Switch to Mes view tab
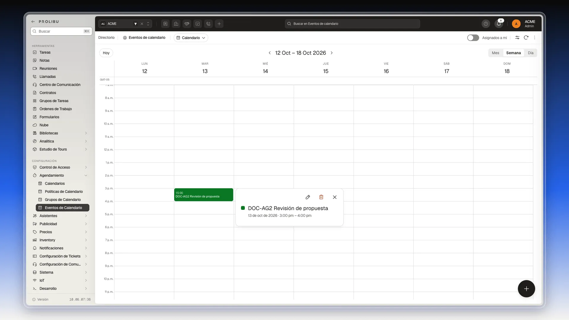The height and width of the screenshot is (320, 569). [495, 53]
